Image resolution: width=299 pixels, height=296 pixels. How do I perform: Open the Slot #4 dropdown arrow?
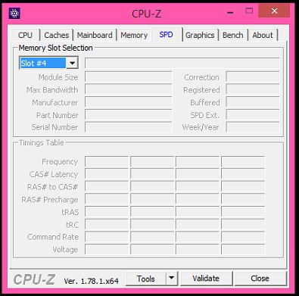coord(72,63)
